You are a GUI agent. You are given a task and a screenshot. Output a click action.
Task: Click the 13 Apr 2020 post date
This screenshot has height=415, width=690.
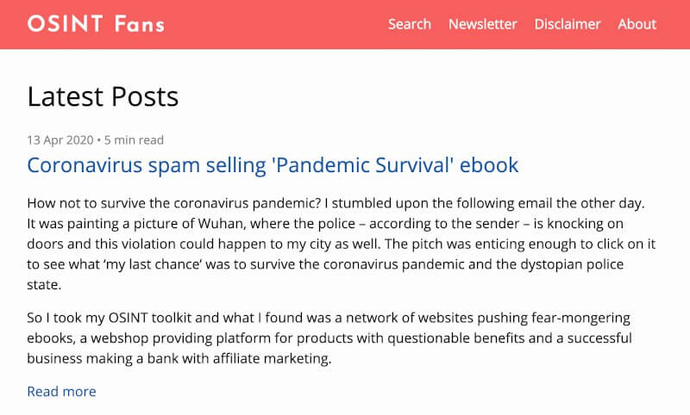[x=60, y=140]
